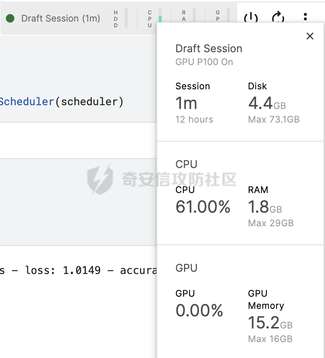Click the restart session refresh icon
Viewport: 325px width, 358px height.
(x=278, y=17)
